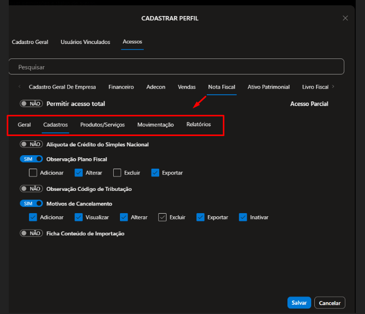Uncheck Inativar under Motivos de Cancelamento

click(x=243, y=217)
